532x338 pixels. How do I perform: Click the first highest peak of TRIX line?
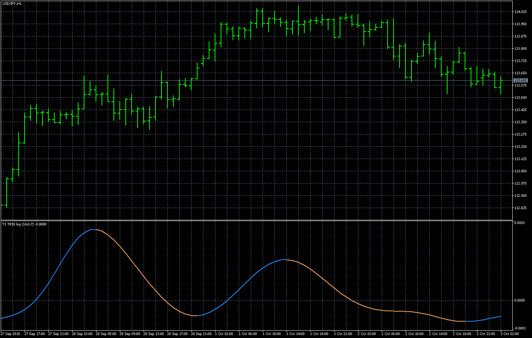coord(93,230)
